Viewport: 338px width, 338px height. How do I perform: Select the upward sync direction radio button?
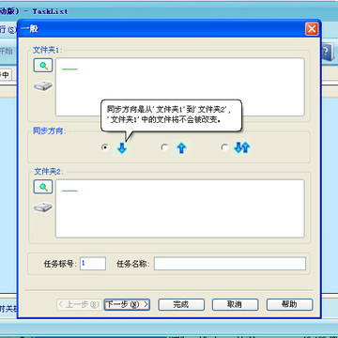tap(164, 147)
